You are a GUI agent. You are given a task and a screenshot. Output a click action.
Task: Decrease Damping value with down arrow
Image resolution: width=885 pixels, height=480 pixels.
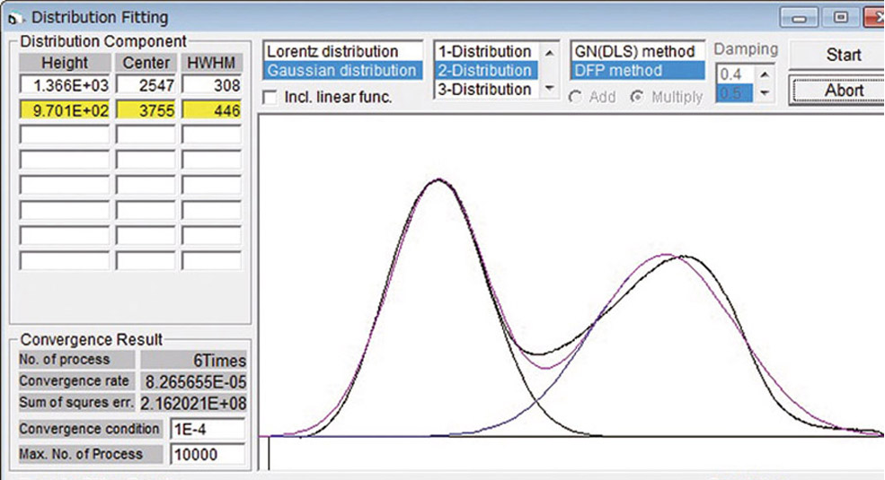765,92
